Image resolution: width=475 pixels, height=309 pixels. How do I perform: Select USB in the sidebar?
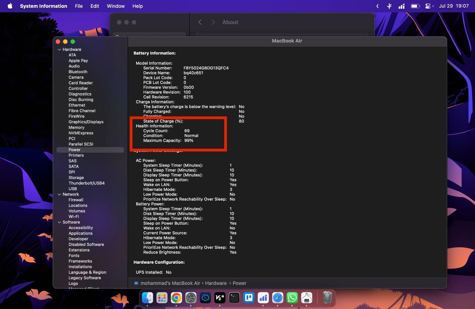tap(73, 189)
